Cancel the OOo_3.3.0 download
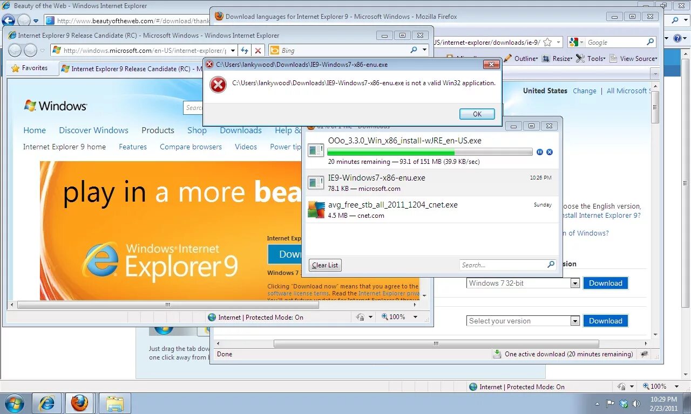This screenshot has height=414, width=691. 550,152
